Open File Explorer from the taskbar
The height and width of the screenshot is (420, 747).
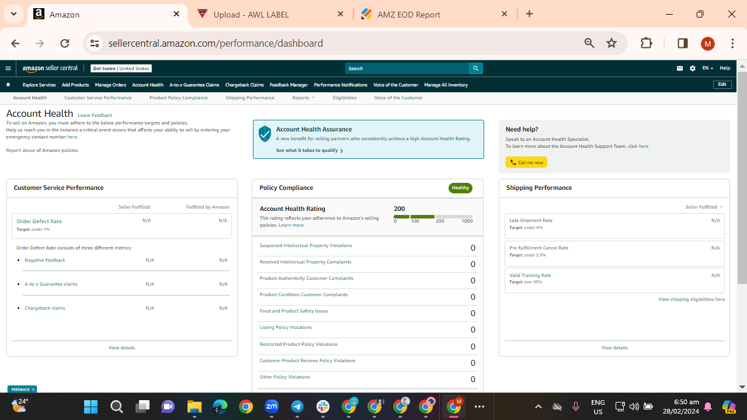pyautogui.click(x=194, y=407)
